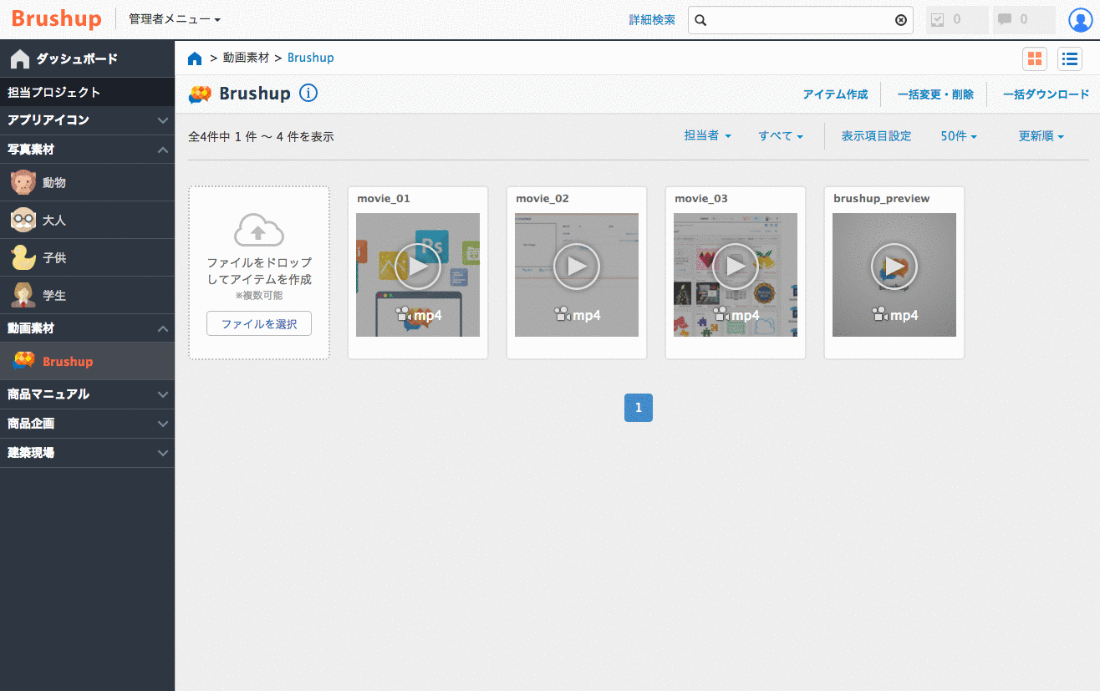Click 一括変更・削除 link

coord(935,94)
